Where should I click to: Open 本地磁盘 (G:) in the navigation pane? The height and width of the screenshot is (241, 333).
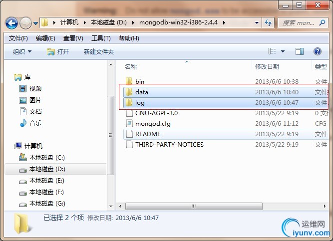click(42, 204)
